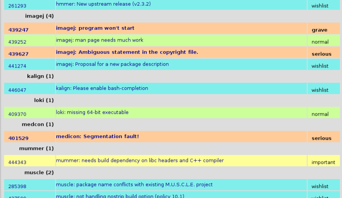Screen dimensions: 342x198
Task: Open 'hmmer: New upstream release (v2.3.2)' bug
Action: coord(103,4)
